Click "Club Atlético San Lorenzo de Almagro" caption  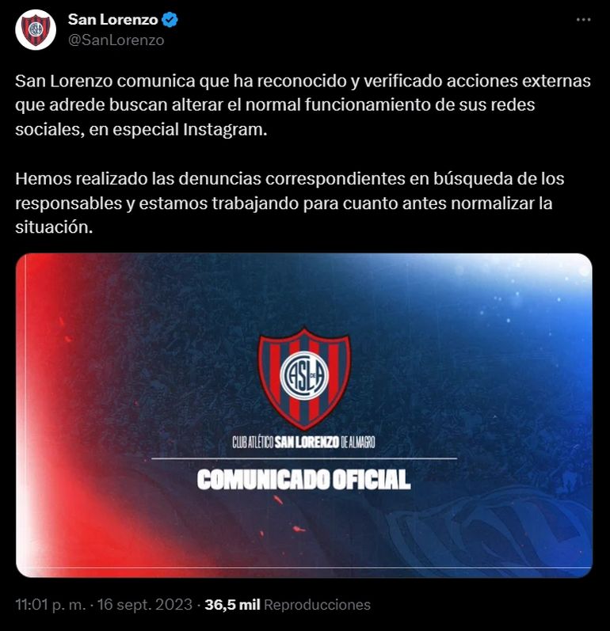pos(303,443)
